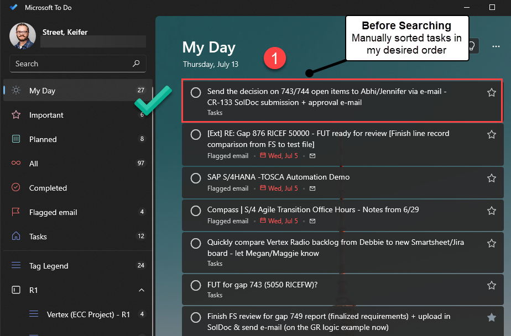This screenshot has height=336, width=511.
Task: Open the Important list
Action: (x=78, y=115)
